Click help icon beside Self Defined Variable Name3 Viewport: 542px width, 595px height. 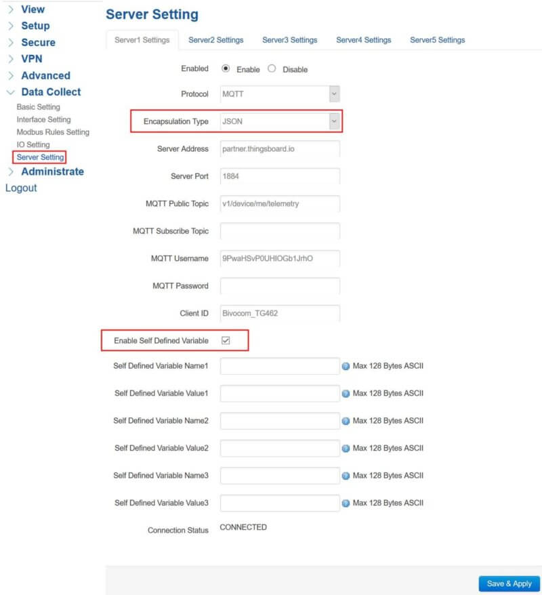(x=346, y=476)
